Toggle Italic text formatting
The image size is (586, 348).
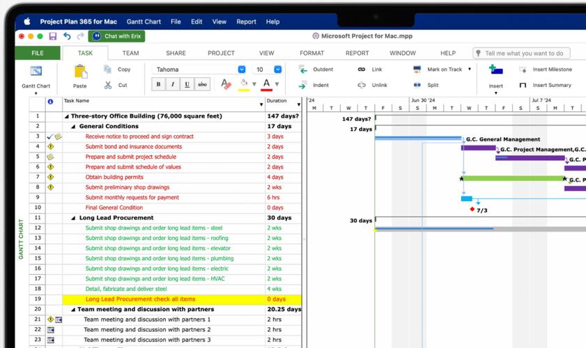(x=173, y=84)
